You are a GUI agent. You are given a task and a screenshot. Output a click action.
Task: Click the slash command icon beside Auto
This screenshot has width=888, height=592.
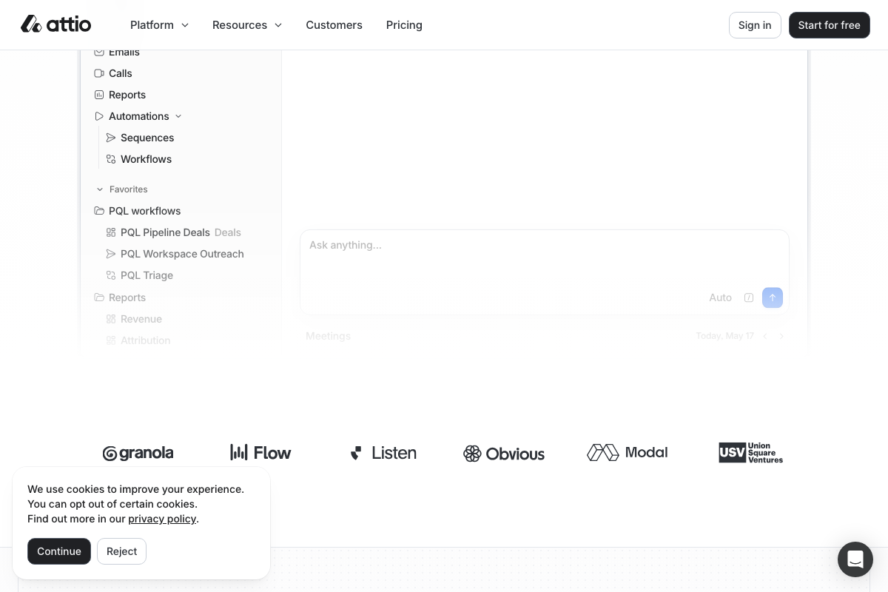(x=749, y=297)
